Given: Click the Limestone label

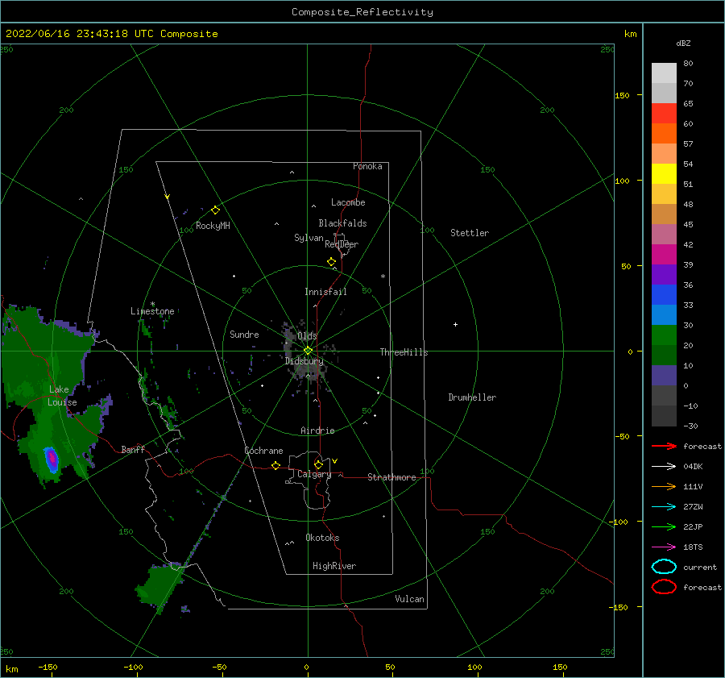Looking at the screenshot, I should click(152, 311).
